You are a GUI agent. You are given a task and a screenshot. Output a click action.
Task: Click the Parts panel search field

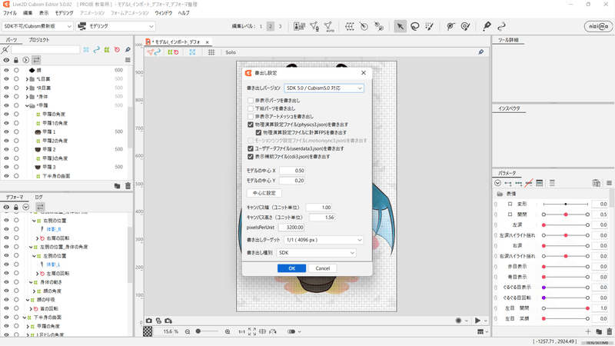click(x=45, y=49)
